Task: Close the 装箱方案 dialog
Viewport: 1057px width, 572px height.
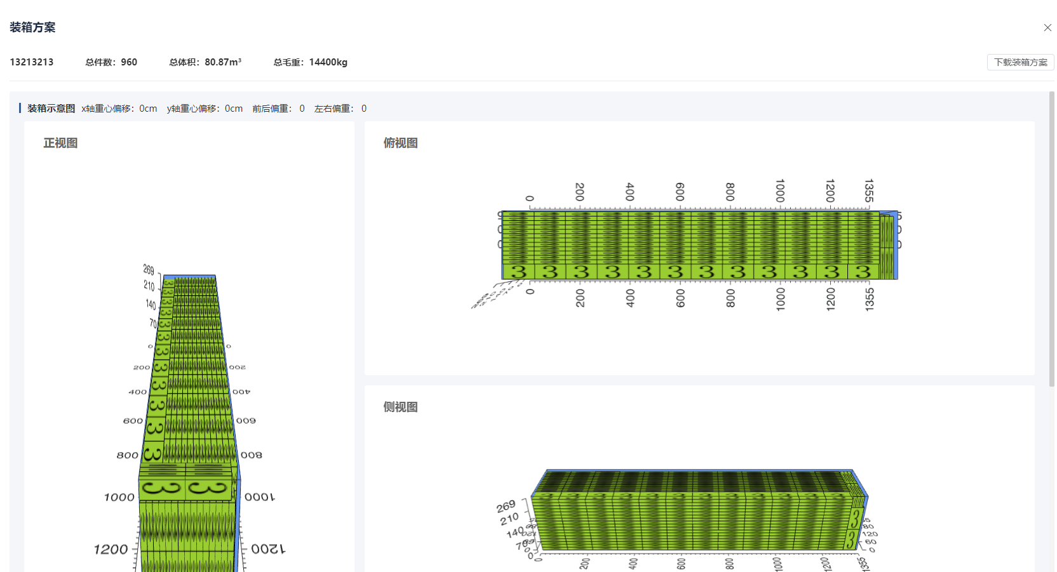Action: (x=1047, y=27)
